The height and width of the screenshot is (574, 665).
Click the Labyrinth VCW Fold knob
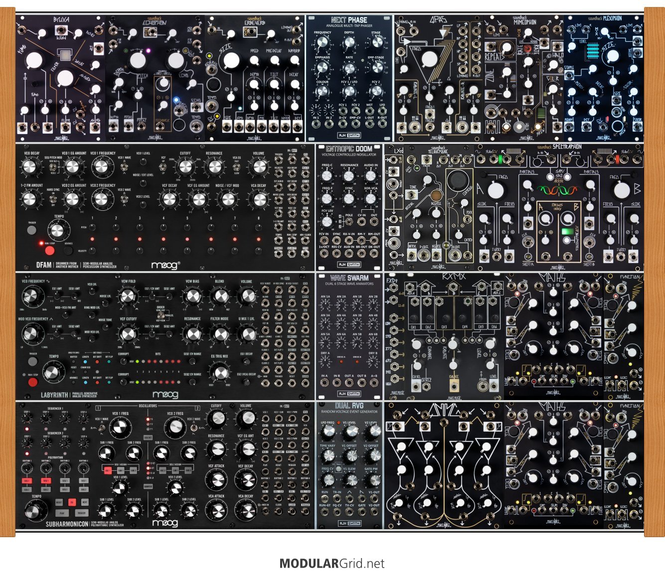(128, 297)
